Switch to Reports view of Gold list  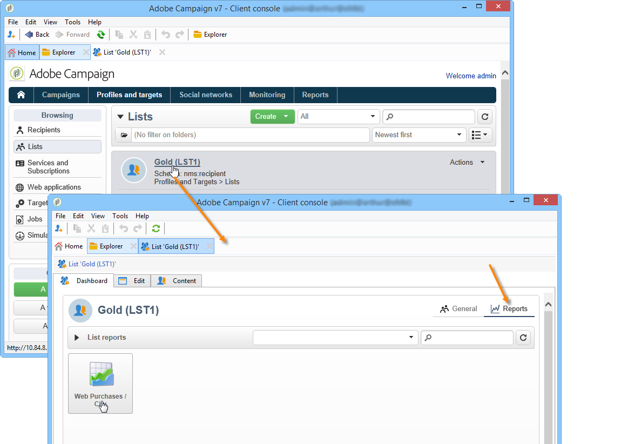point(509,309)
